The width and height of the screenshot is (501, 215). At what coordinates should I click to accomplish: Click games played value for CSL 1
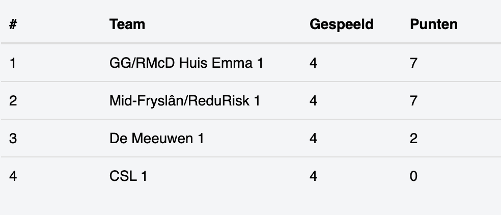click(x=314, y=176)
